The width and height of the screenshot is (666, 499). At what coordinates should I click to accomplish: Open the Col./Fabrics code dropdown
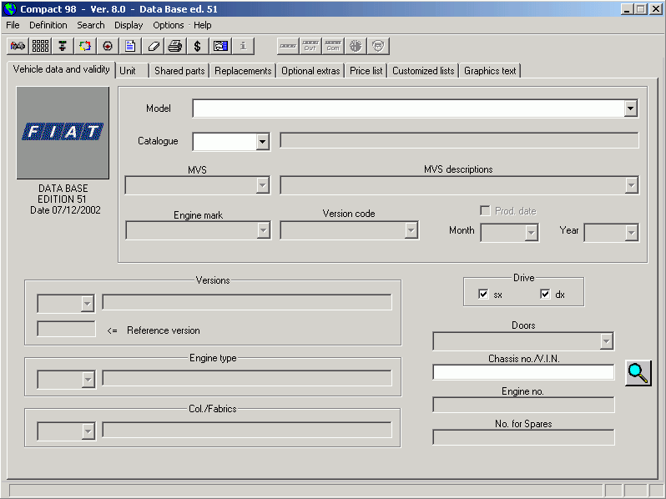click(88, 431)
